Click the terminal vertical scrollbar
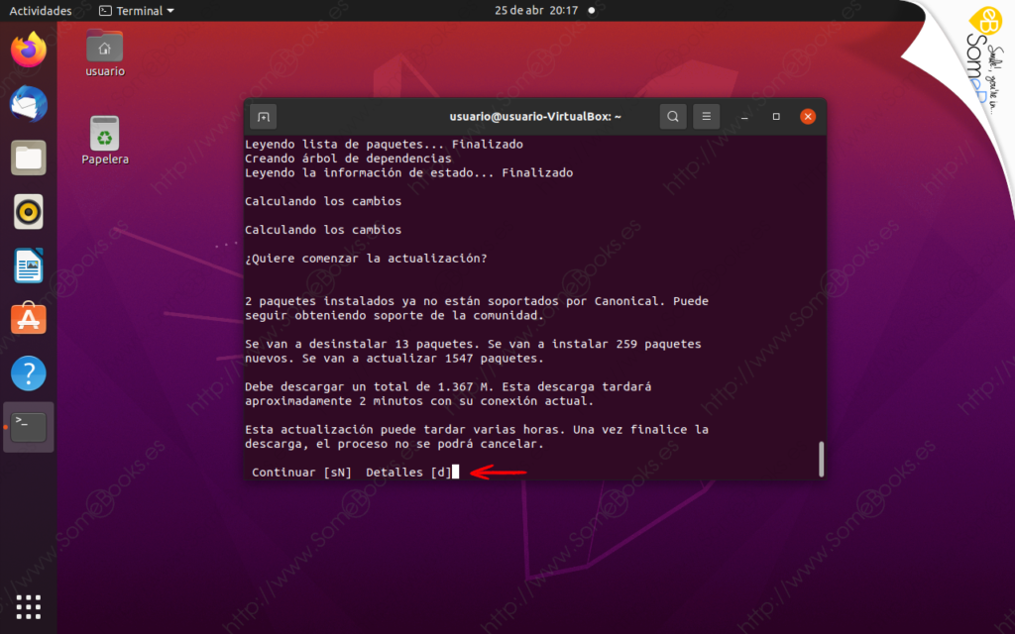 [x=820, y=459]
